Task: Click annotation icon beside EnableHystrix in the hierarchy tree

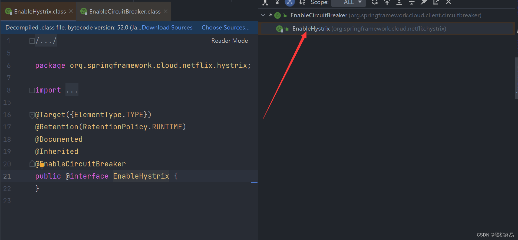Action: 279,28
